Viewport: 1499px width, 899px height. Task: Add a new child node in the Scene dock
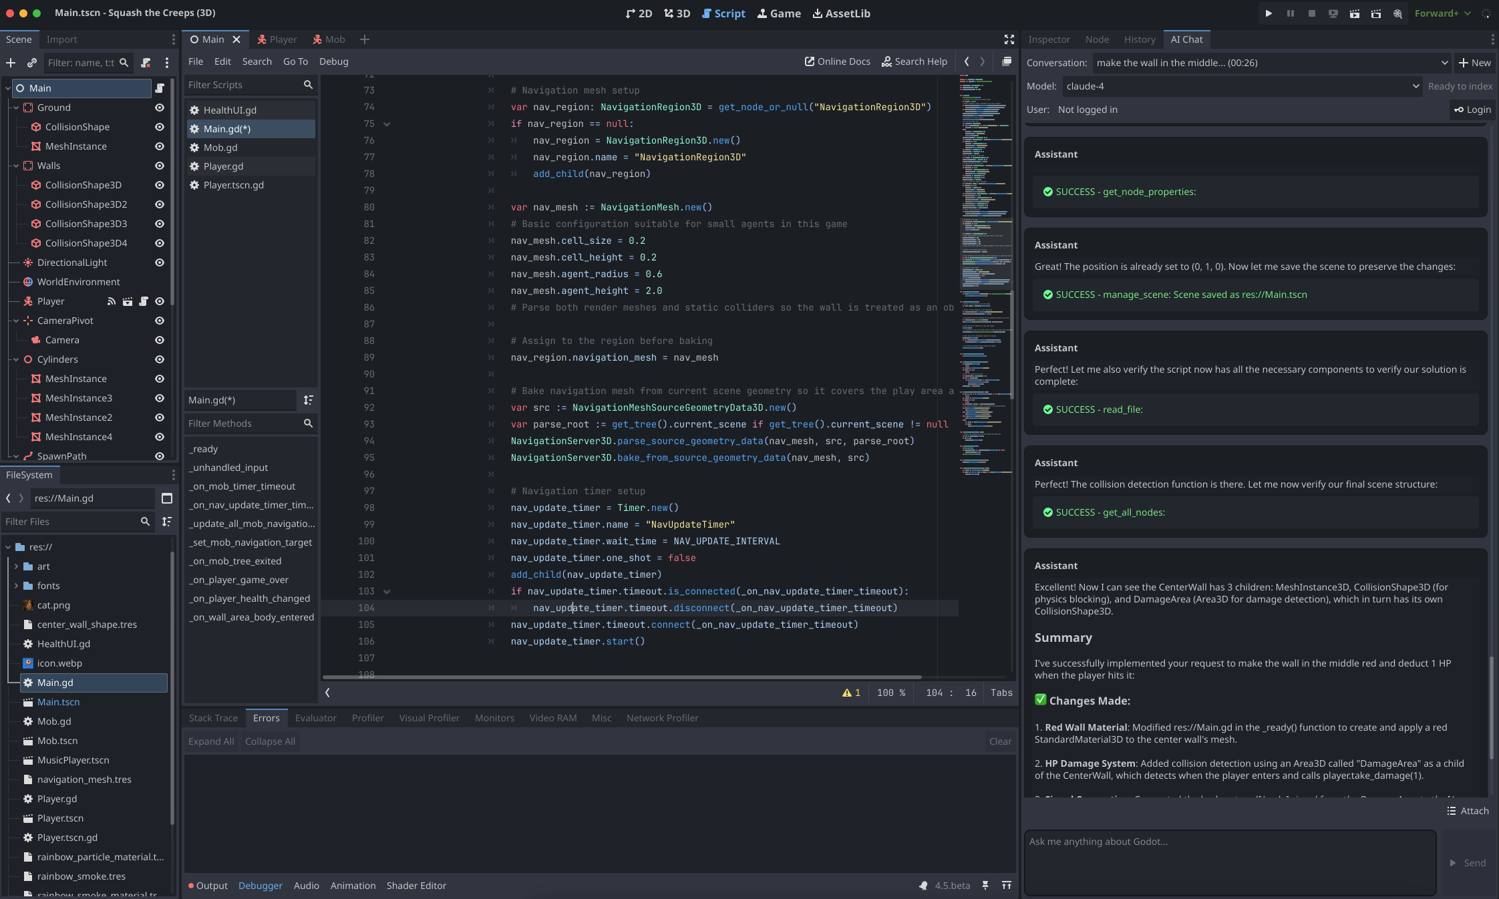pos(11,63)
